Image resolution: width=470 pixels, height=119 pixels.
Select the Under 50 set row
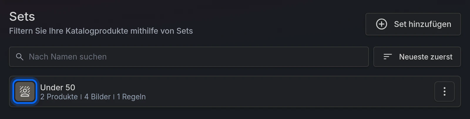[x=235, y=92]
